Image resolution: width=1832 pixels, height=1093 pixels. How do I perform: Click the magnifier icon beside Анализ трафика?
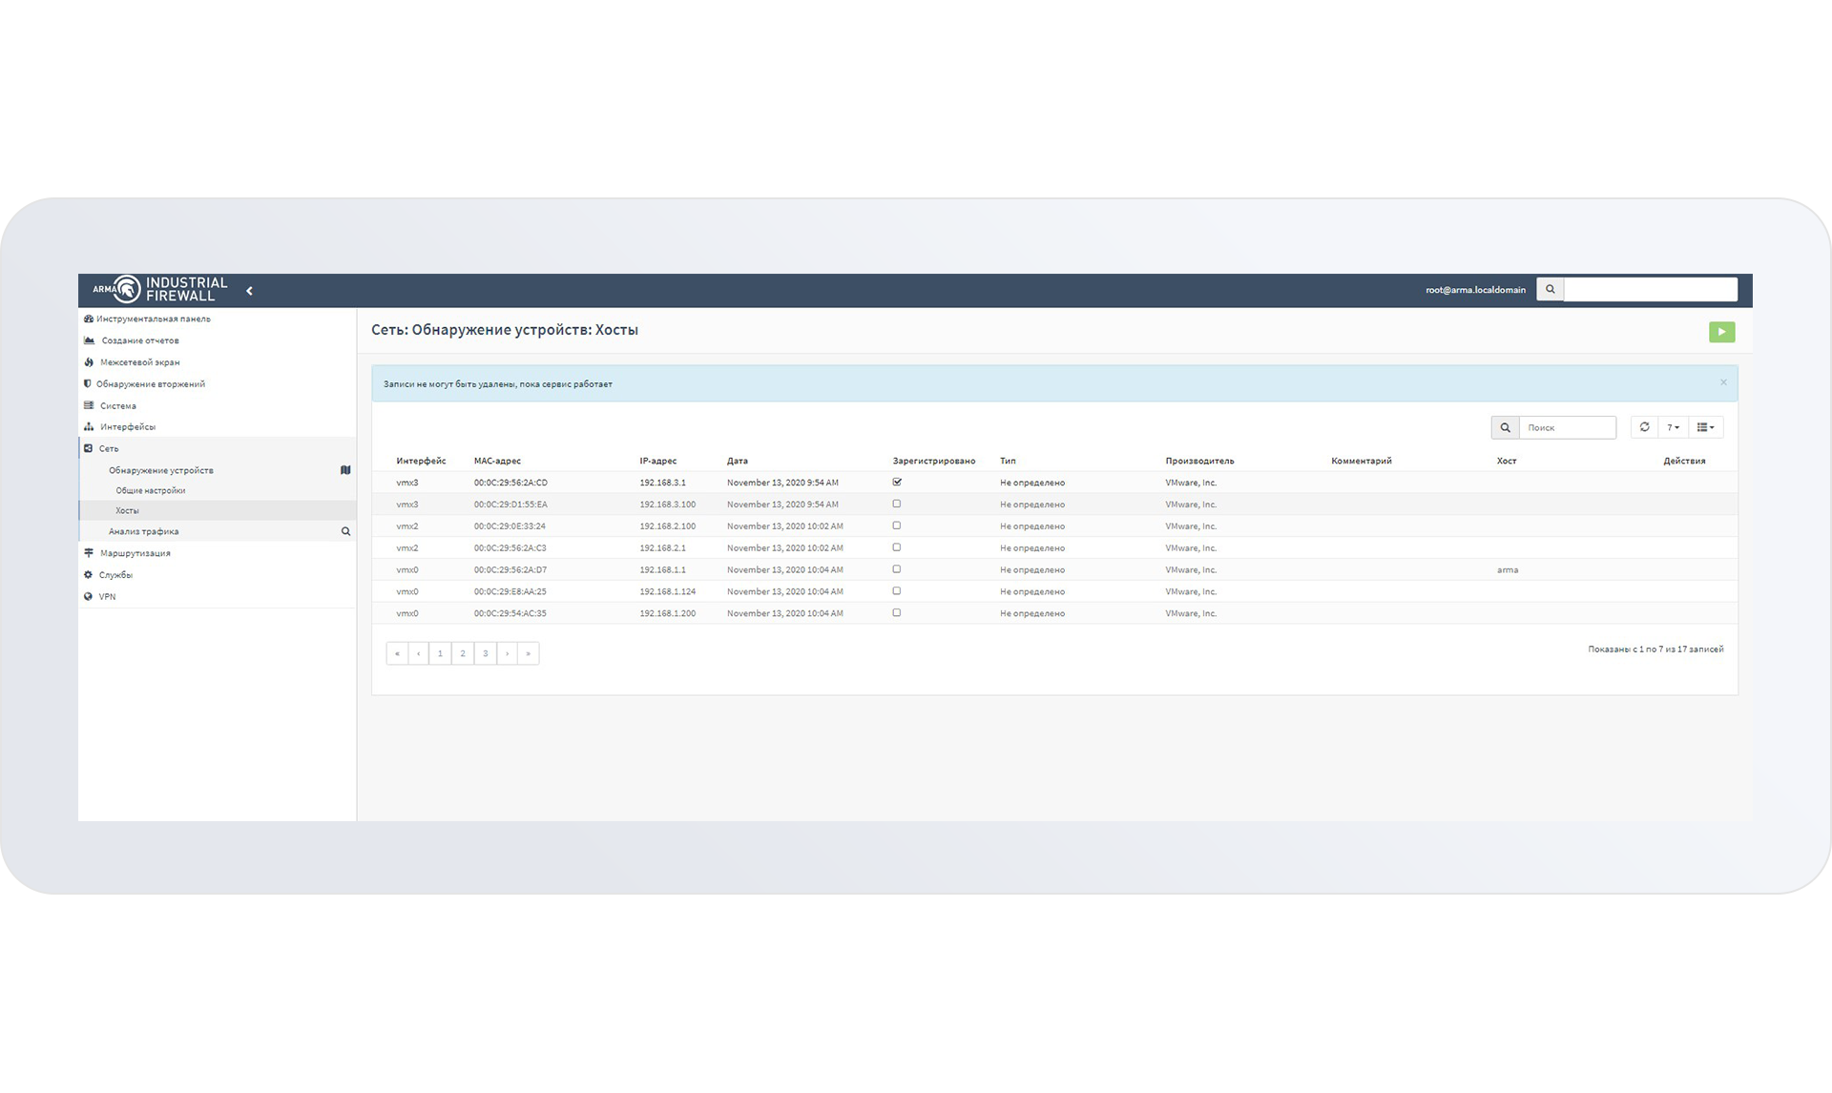345,531
